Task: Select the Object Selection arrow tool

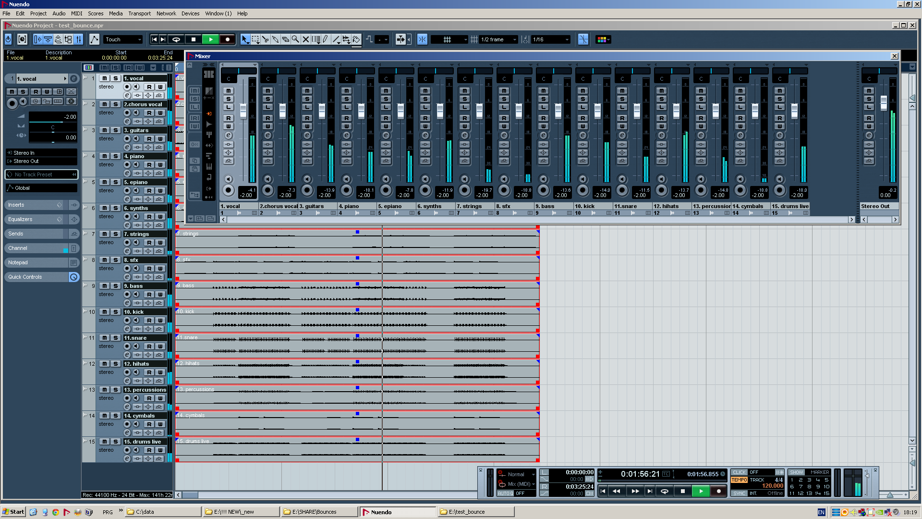Action: click(245, 39)
